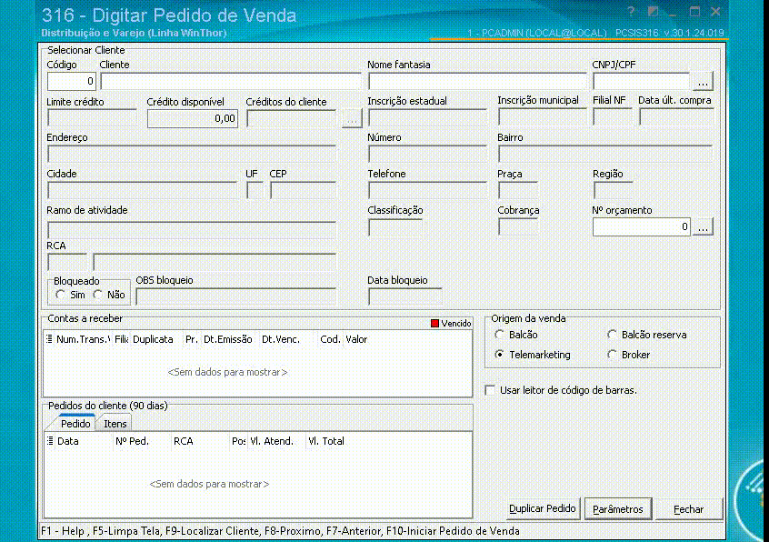Click the Limite crédito field
769x542 pixels.
point(92,119)
